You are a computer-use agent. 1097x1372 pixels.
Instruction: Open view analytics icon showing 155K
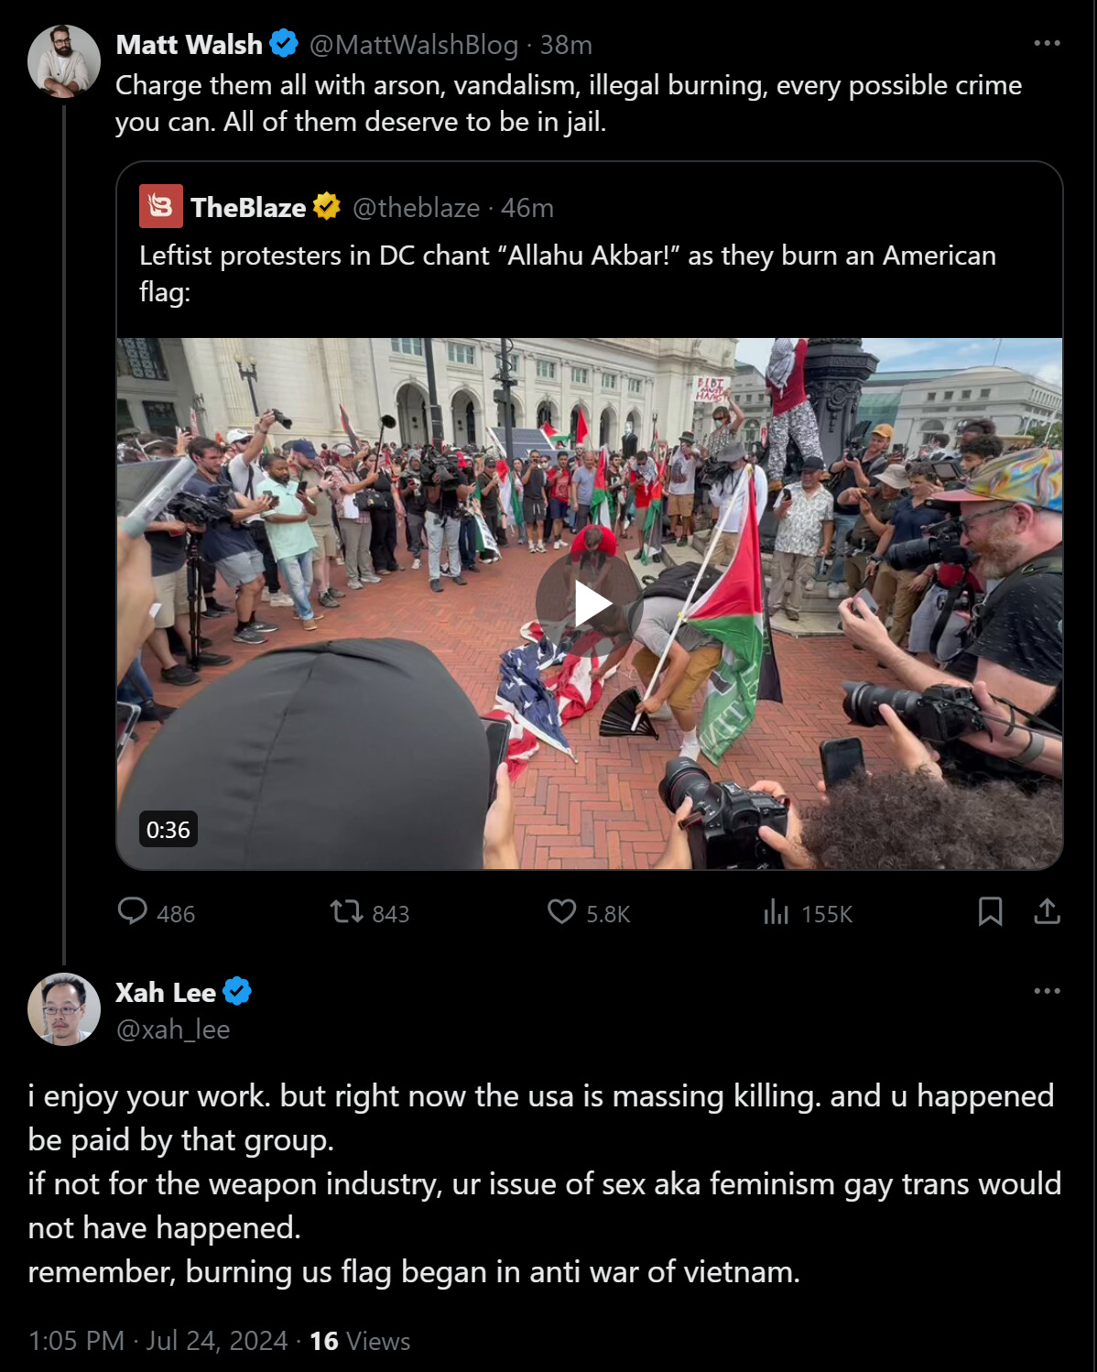[776, 911]
